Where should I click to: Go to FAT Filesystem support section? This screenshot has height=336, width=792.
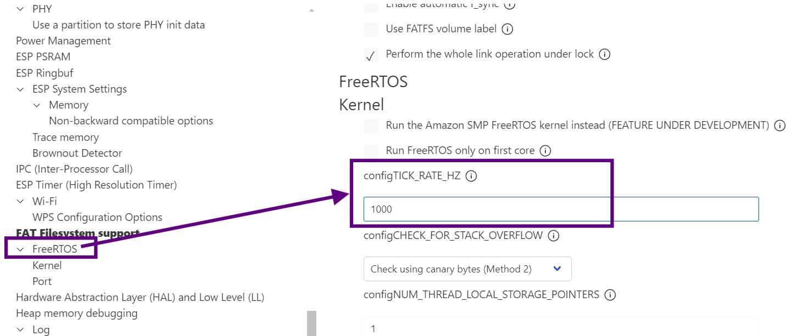[x=77, y=234]
